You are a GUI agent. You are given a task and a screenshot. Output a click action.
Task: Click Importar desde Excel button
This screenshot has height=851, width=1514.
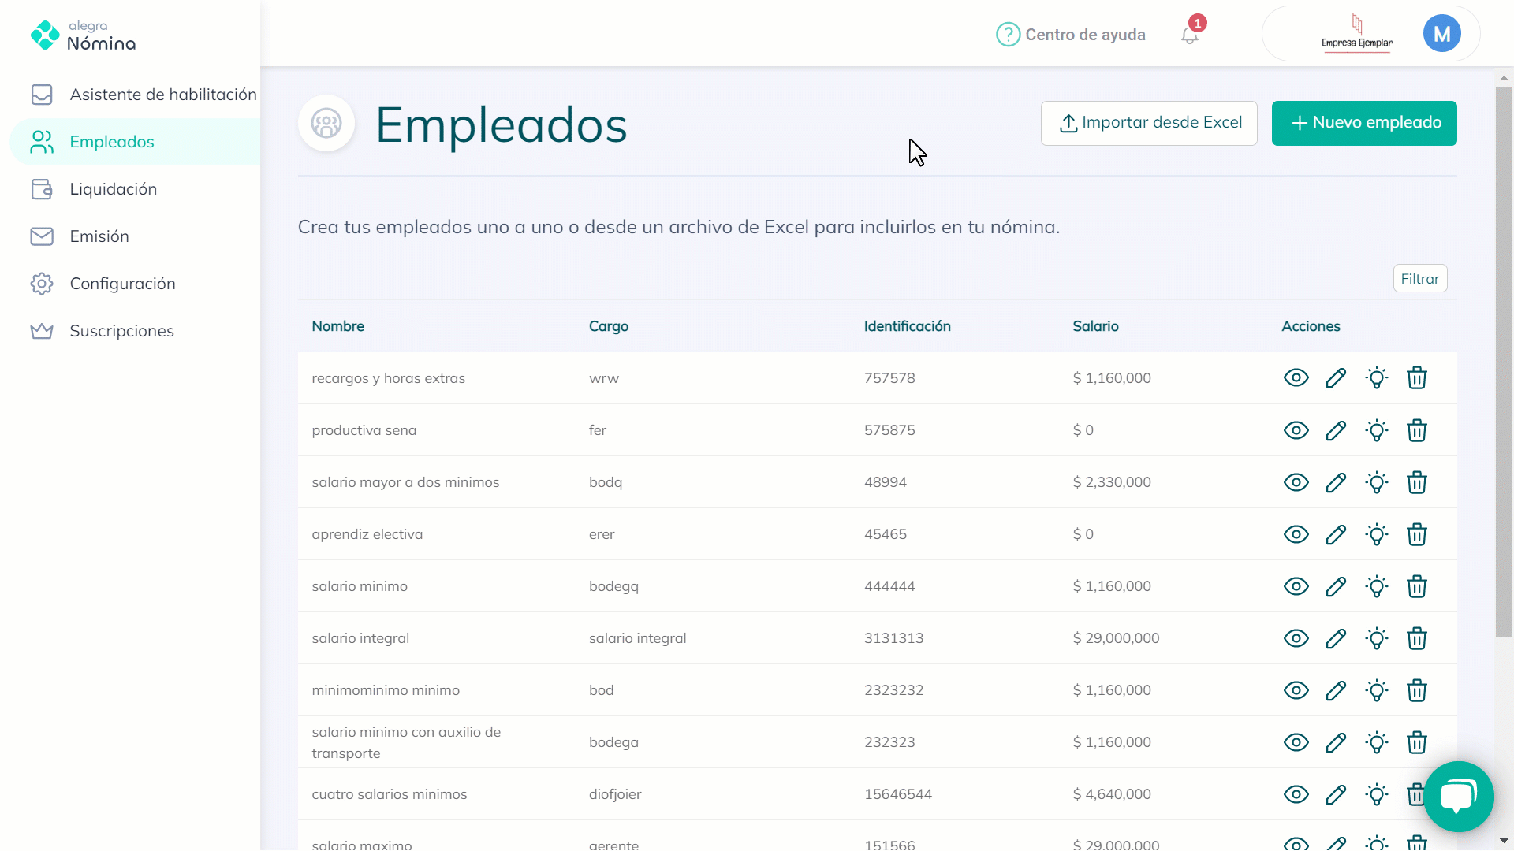tap(1149, 123)
